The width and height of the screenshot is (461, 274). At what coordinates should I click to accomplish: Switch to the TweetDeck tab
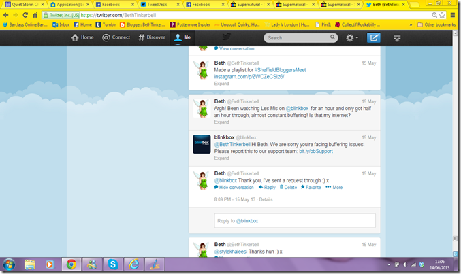[160, 4]
